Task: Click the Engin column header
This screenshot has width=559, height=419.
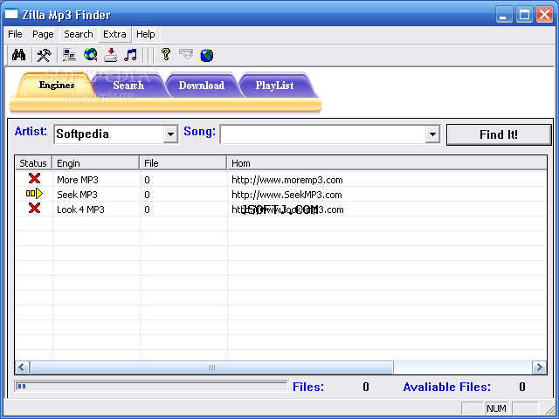Action: pyautogui.click(x=95, y=163)
